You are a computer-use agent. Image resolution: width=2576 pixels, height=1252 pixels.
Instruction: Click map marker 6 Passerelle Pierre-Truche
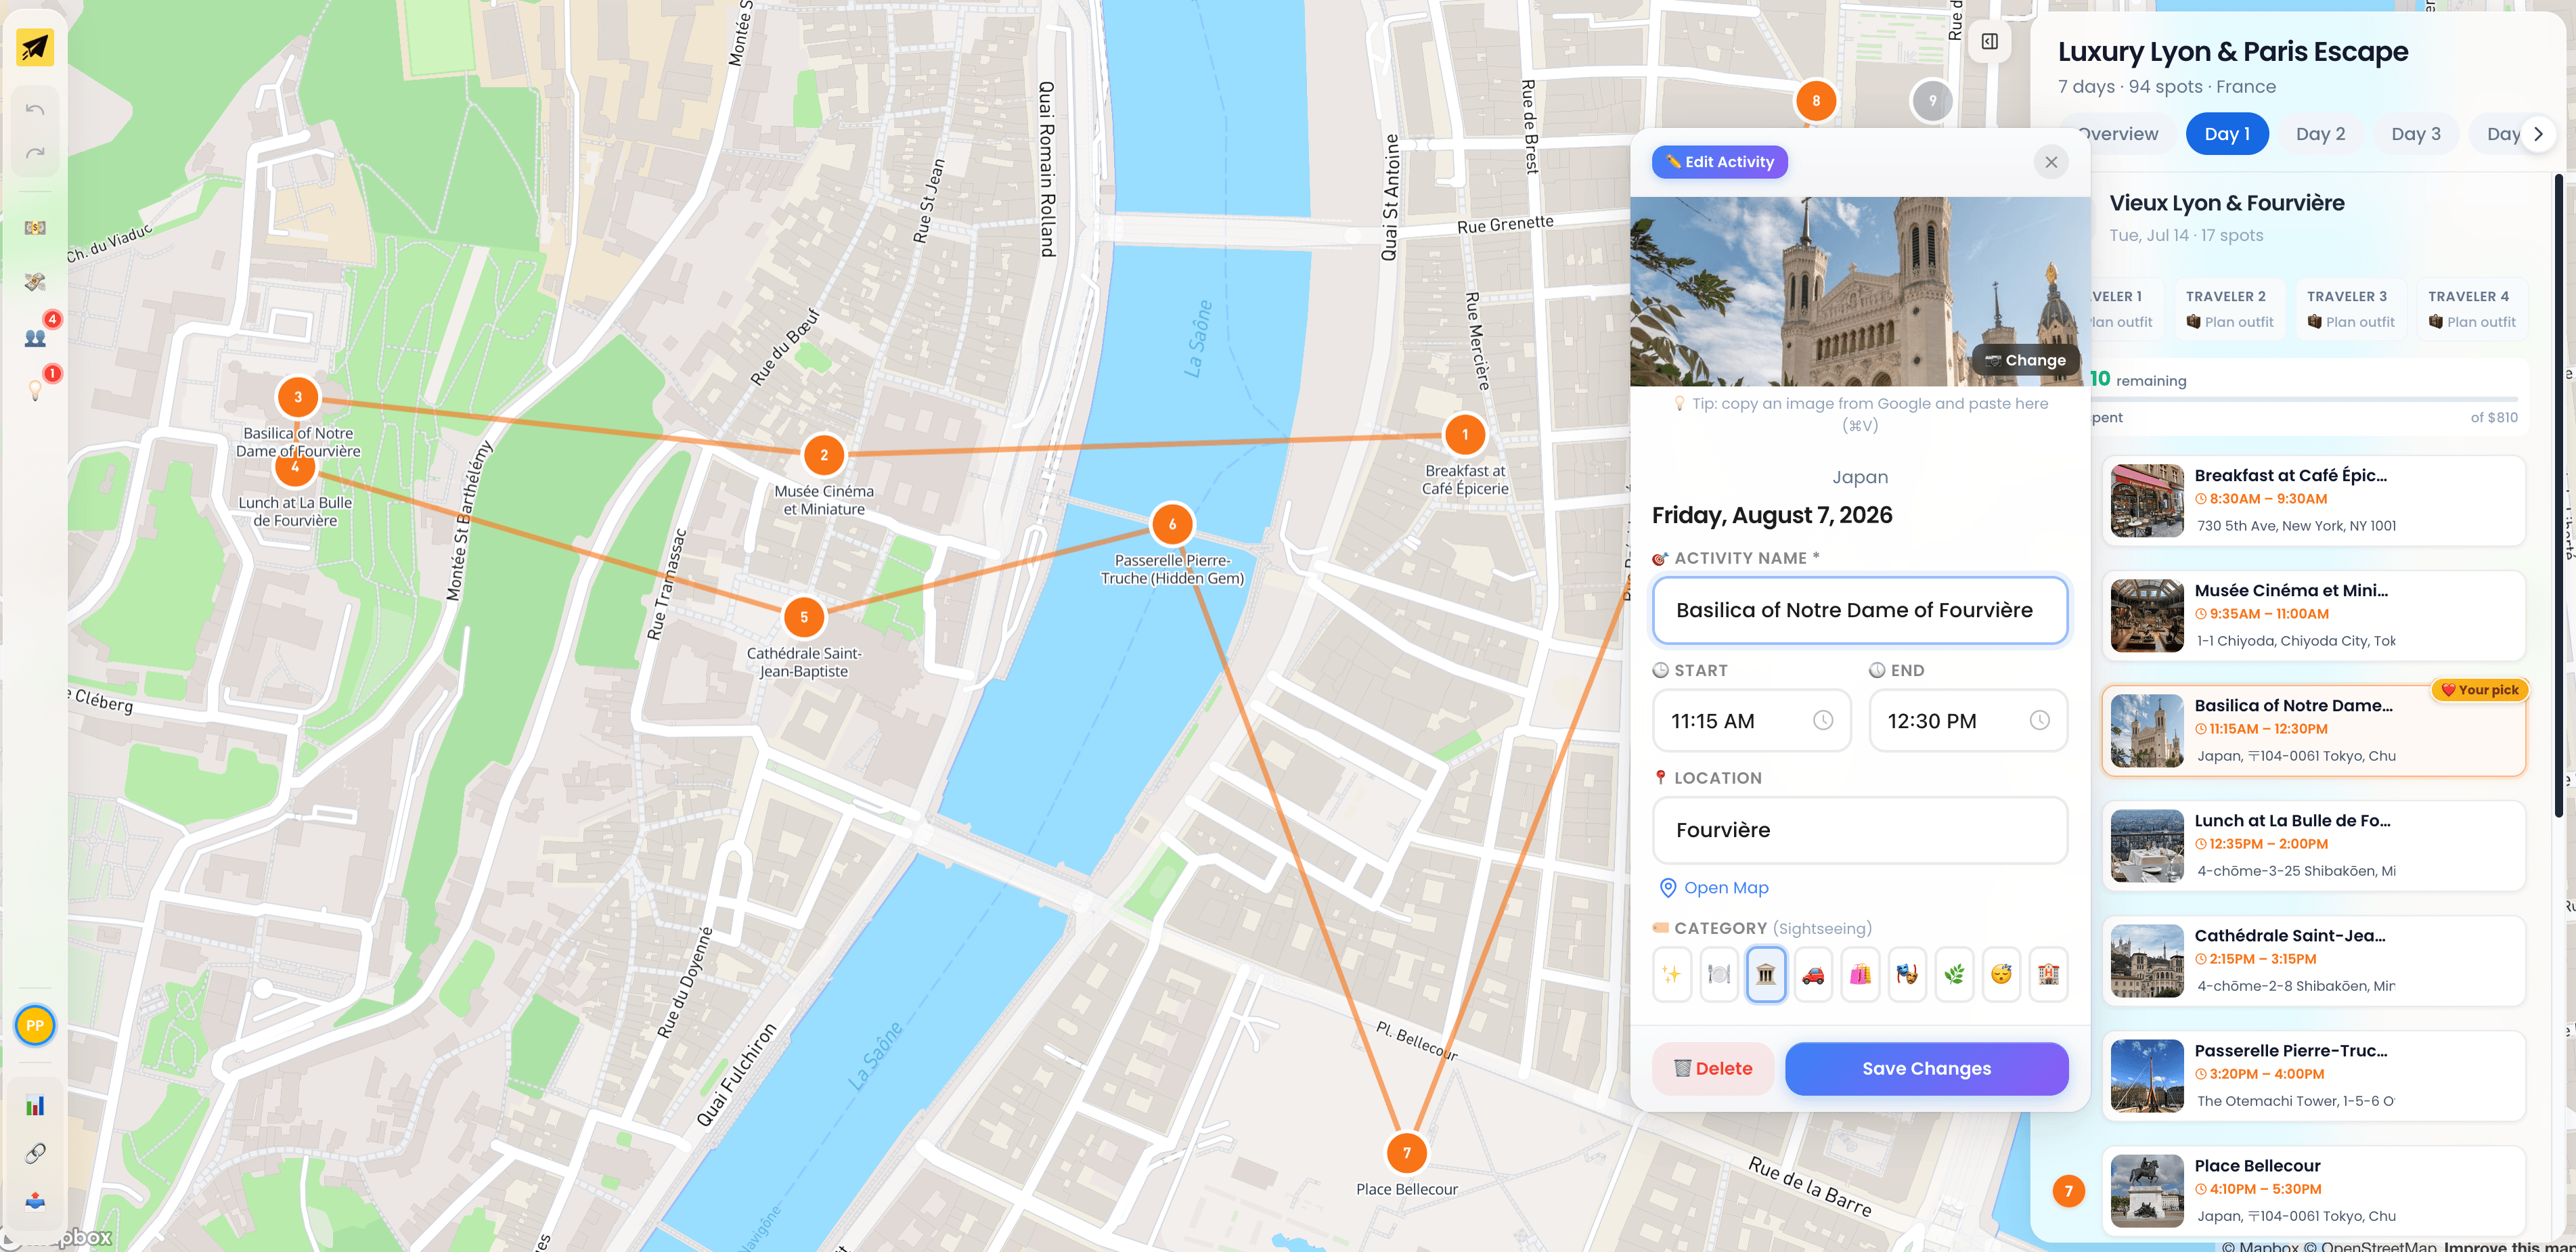(1172, 524)
